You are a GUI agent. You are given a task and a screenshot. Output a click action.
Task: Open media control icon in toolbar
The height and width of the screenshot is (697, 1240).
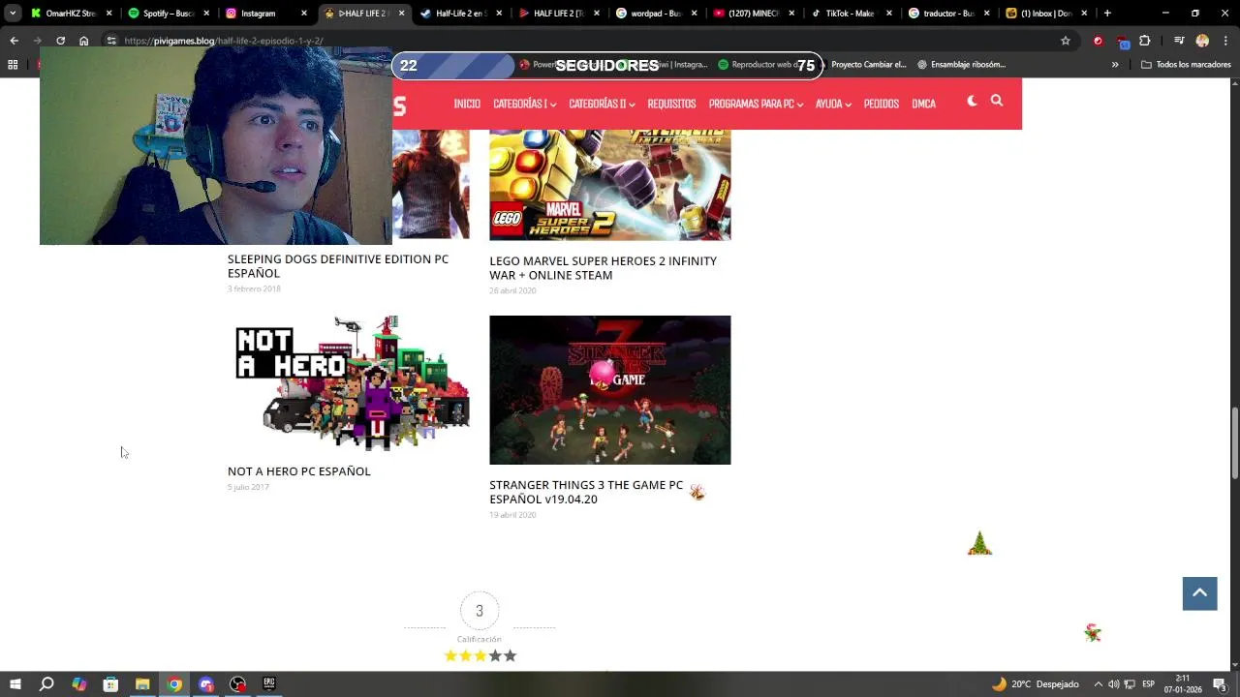1179,41
